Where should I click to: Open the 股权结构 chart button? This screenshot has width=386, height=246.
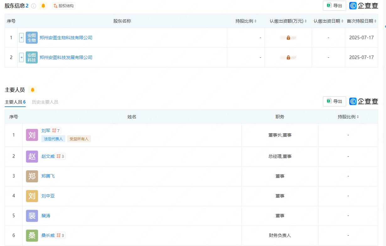coord(64,6)
